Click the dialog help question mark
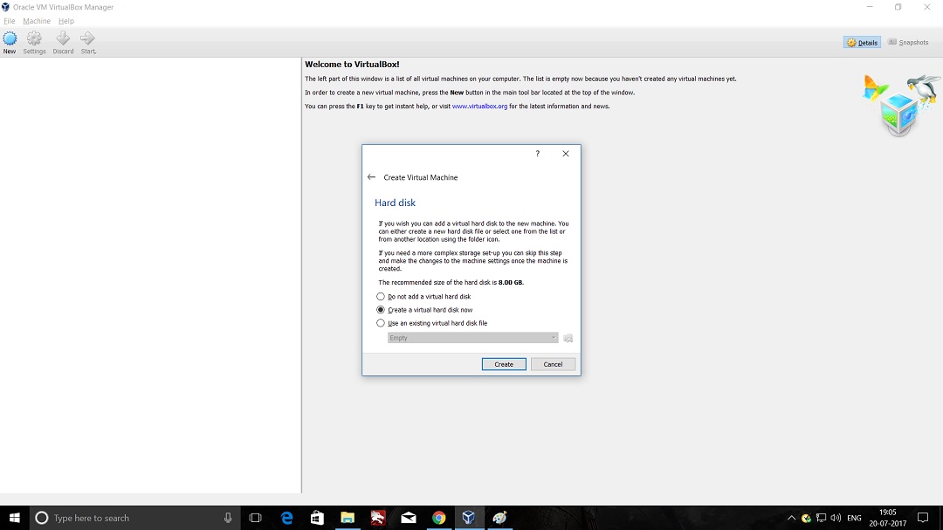 pyautogui.click(x=537, y=154)
